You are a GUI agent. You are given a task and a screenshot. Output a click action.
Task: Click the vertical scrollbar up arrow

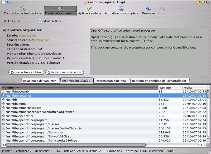[x=208, y=87]
